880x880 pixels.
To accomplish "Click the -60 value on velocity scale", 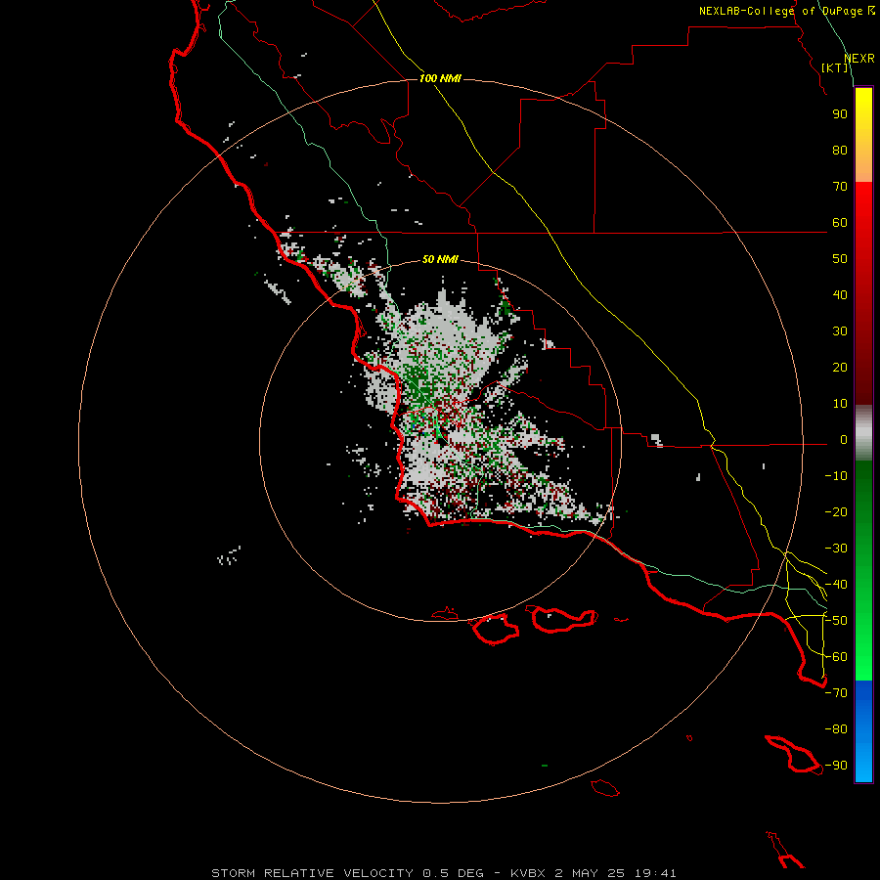I will [x=836, y=657].
